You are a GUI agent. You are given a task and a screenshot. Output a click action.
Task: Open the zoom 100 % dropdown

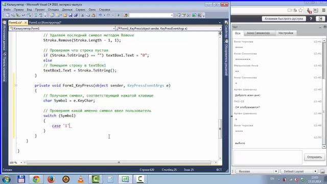coord(21,163)
